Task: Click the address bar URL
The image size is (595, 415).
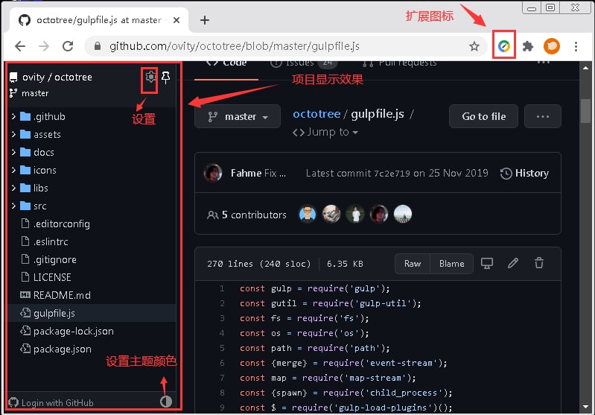Action: pyautogui.click(x=235, y=46)
